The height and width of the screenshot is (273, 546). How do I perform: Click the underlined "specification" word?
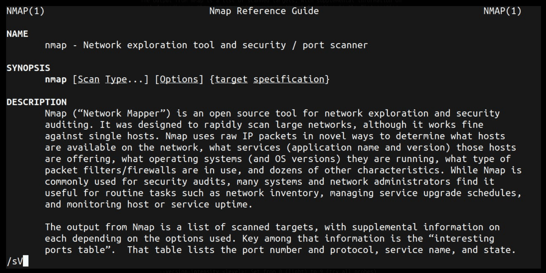point(289,79)
